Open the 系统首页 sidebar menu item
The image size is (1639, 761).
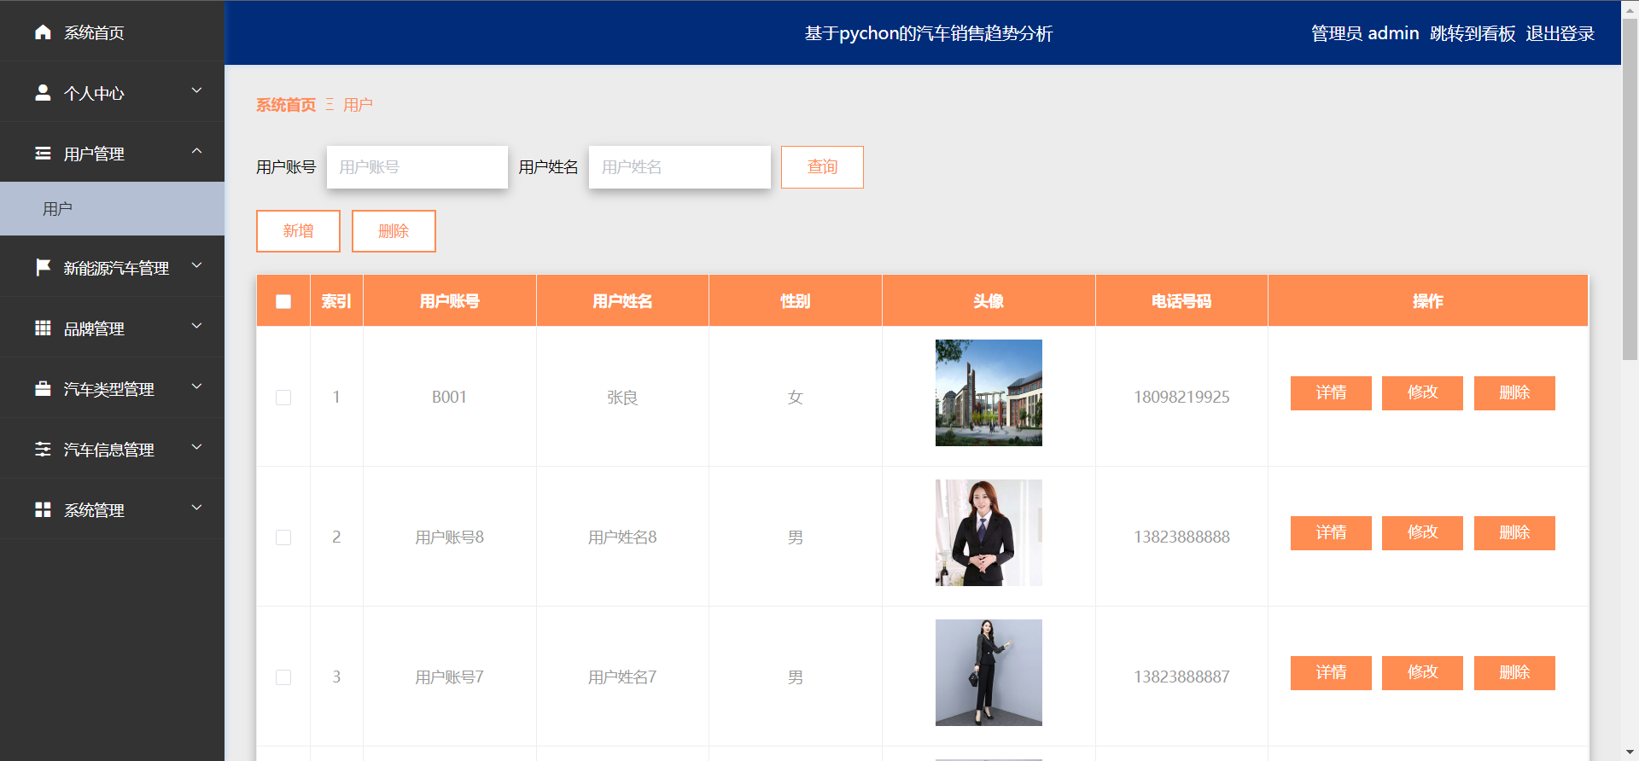[112, 32]
